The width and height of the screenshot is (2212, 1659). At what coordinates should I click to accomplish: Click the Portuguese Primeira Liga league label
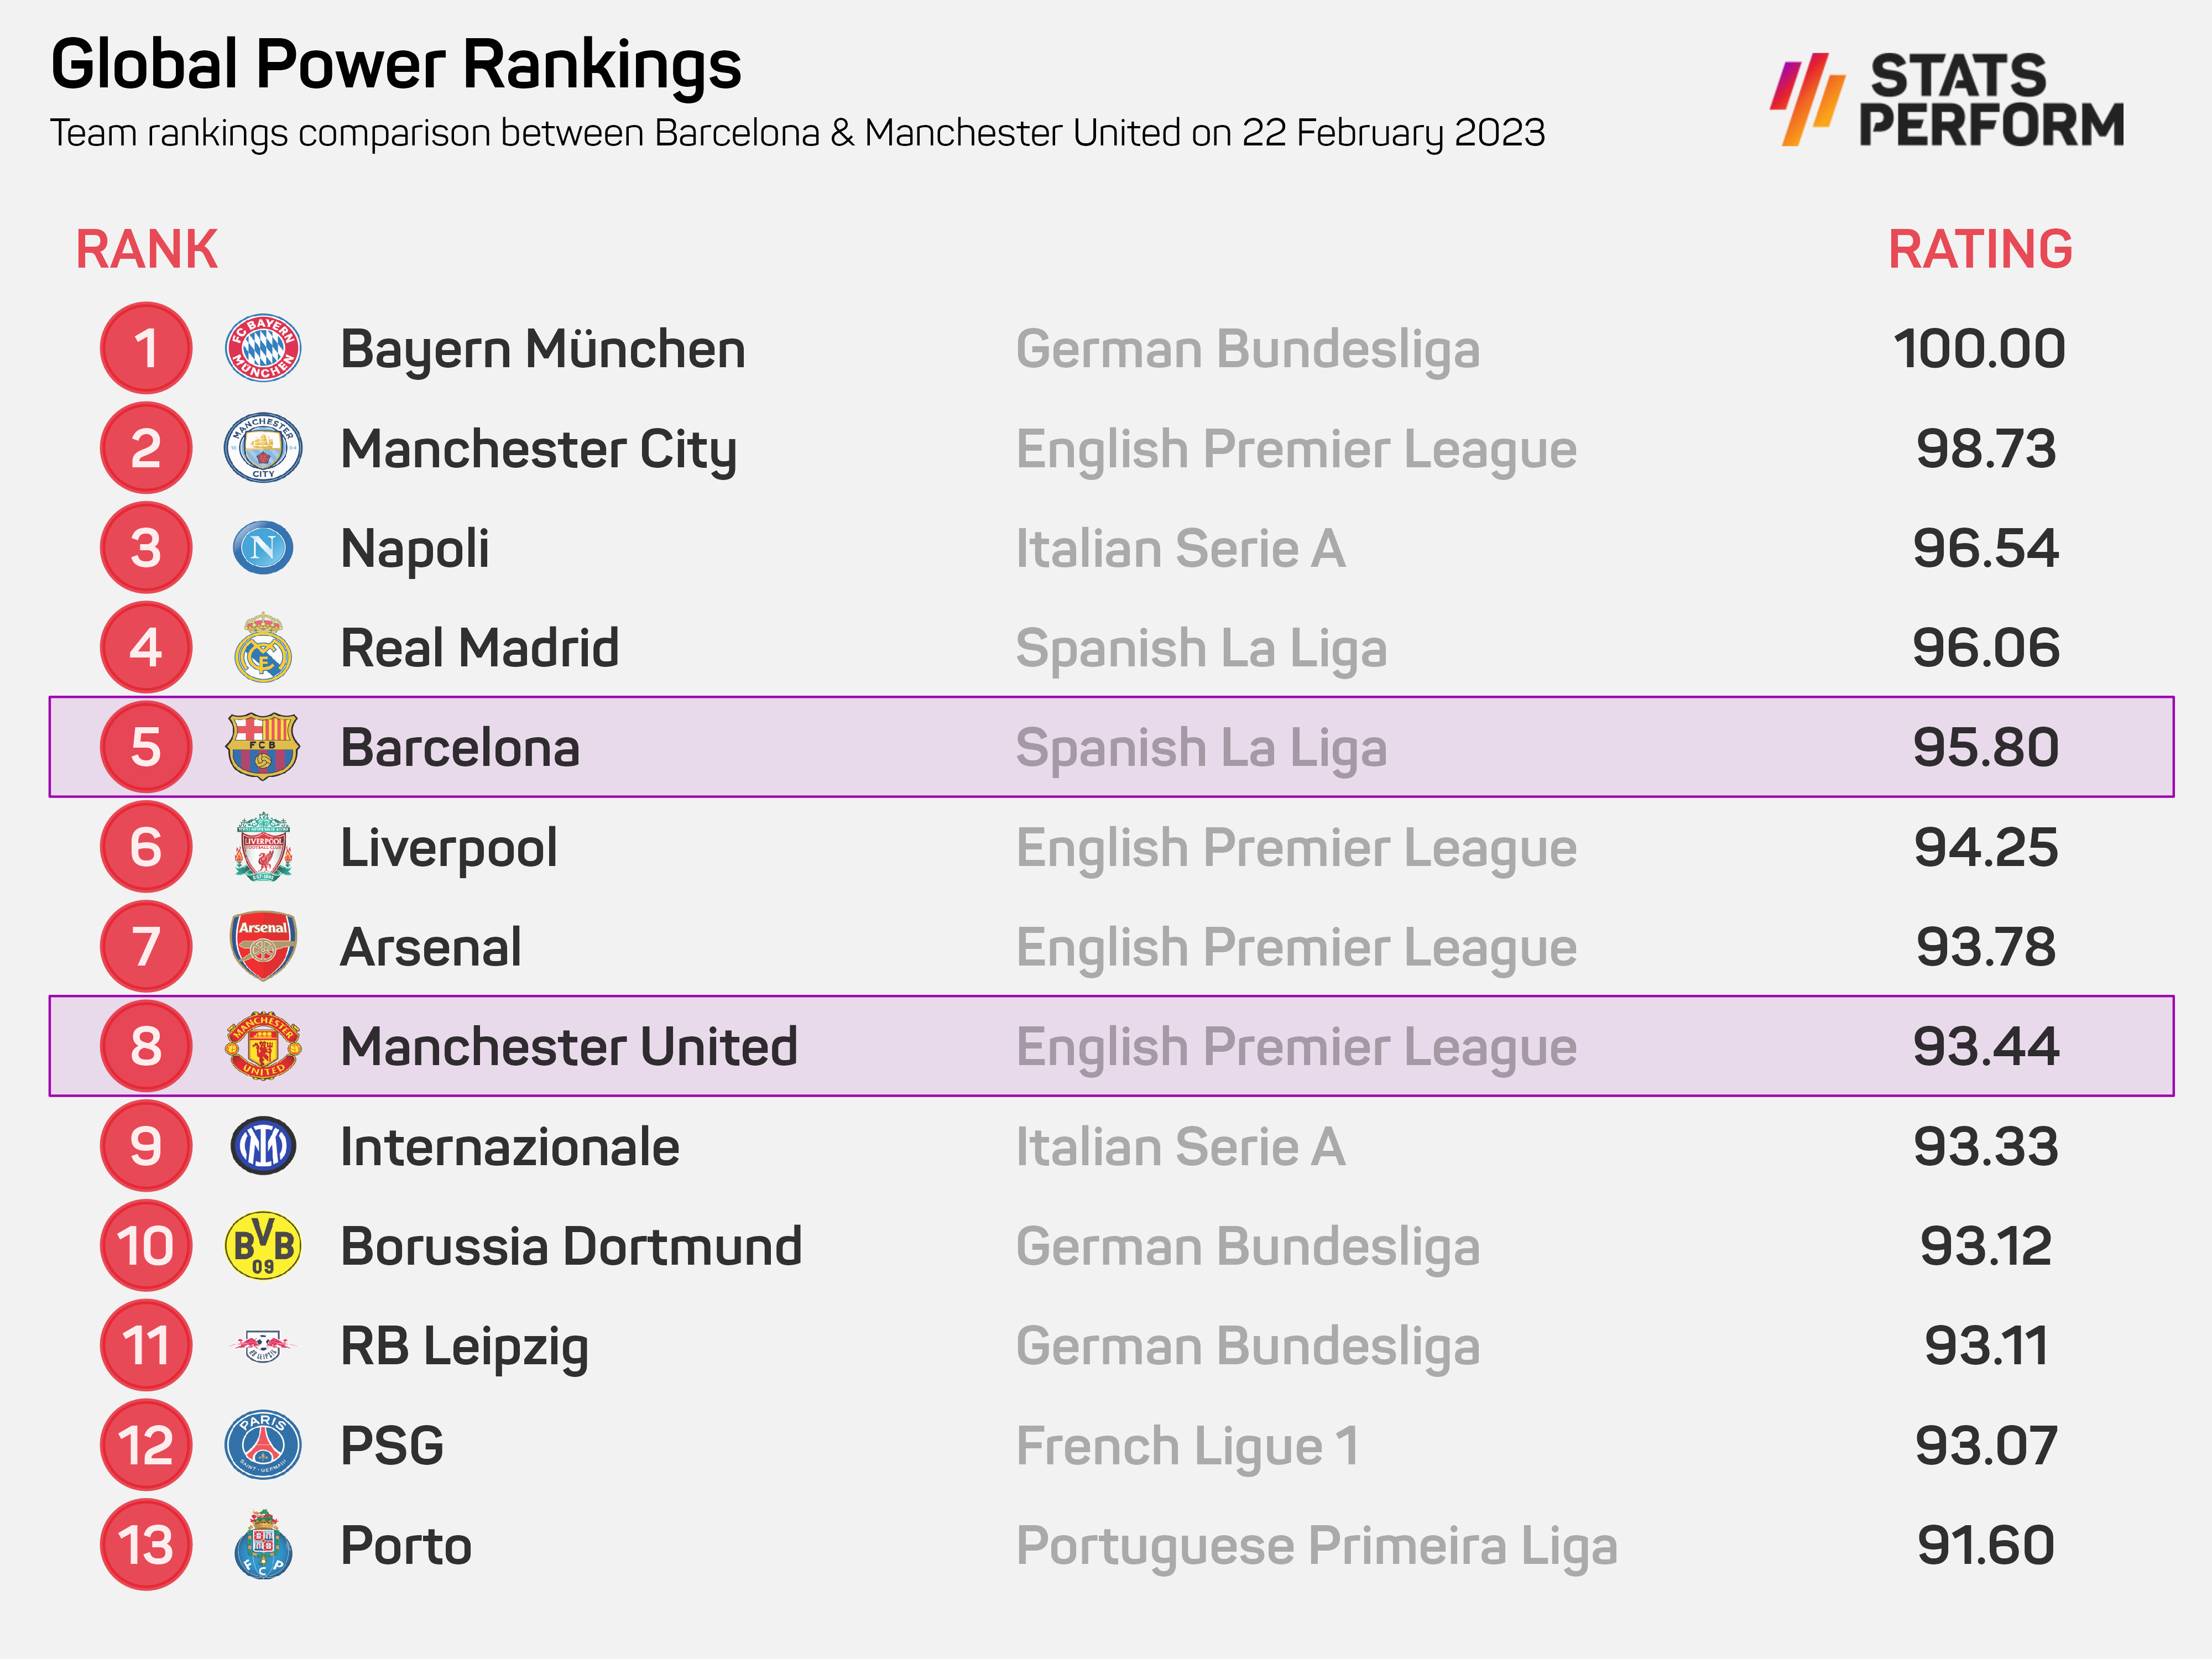click(x=1316, y=1546)
